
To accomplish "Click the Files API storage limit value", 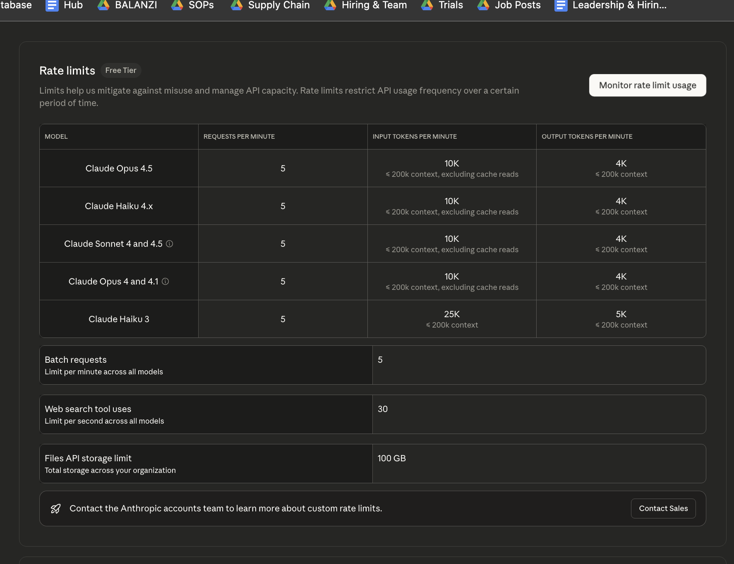I will click(391, 458).
